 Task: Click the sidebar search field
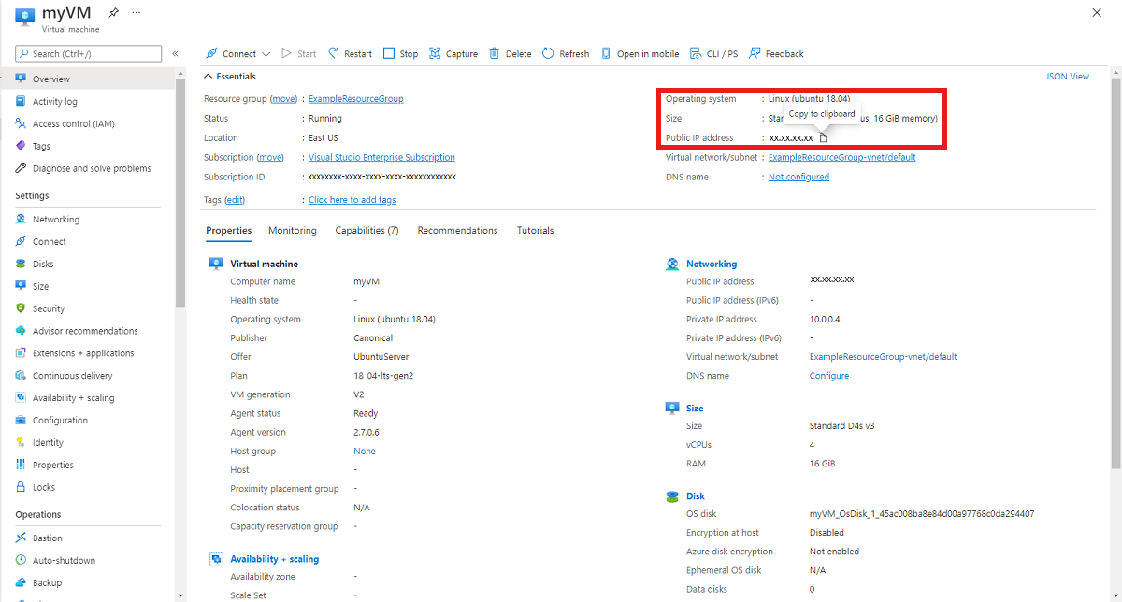(x=89, y=53)
